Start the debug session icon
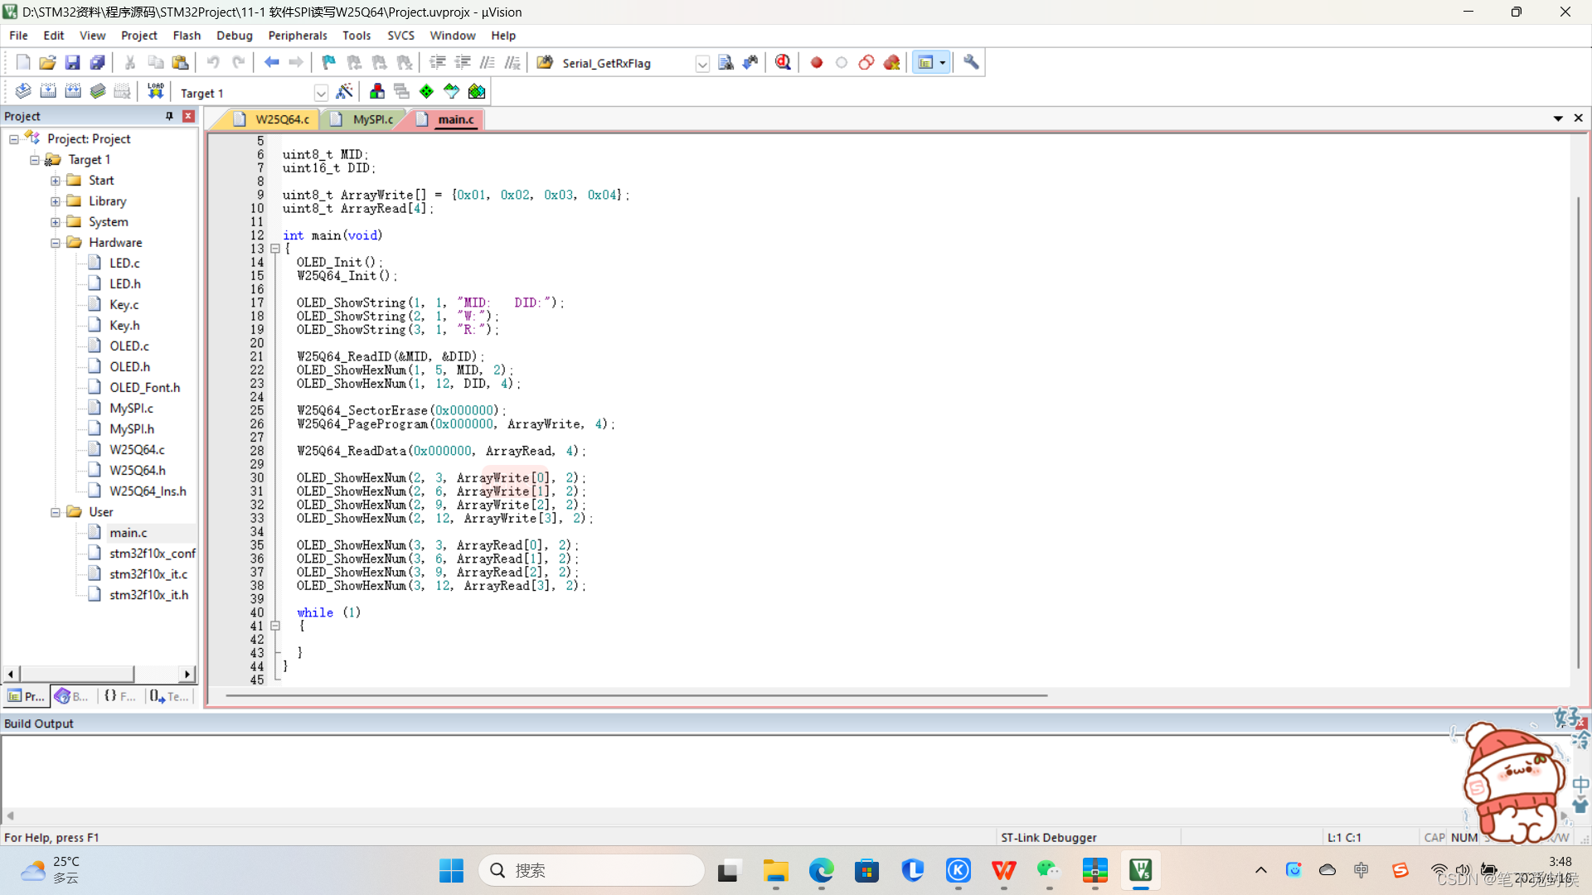 782,63
